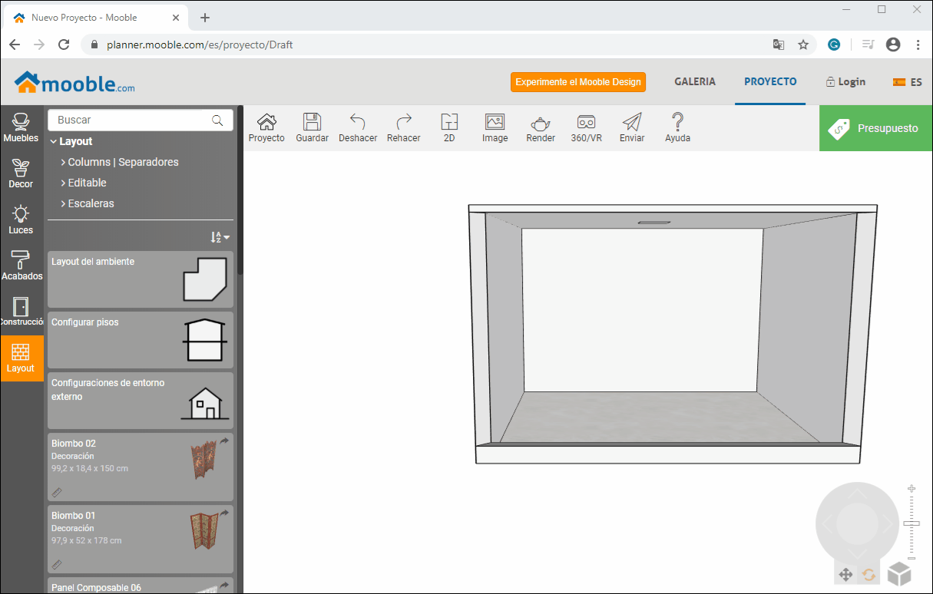Click the mooble.com logo
933x594 pixels.
point(74,82)
